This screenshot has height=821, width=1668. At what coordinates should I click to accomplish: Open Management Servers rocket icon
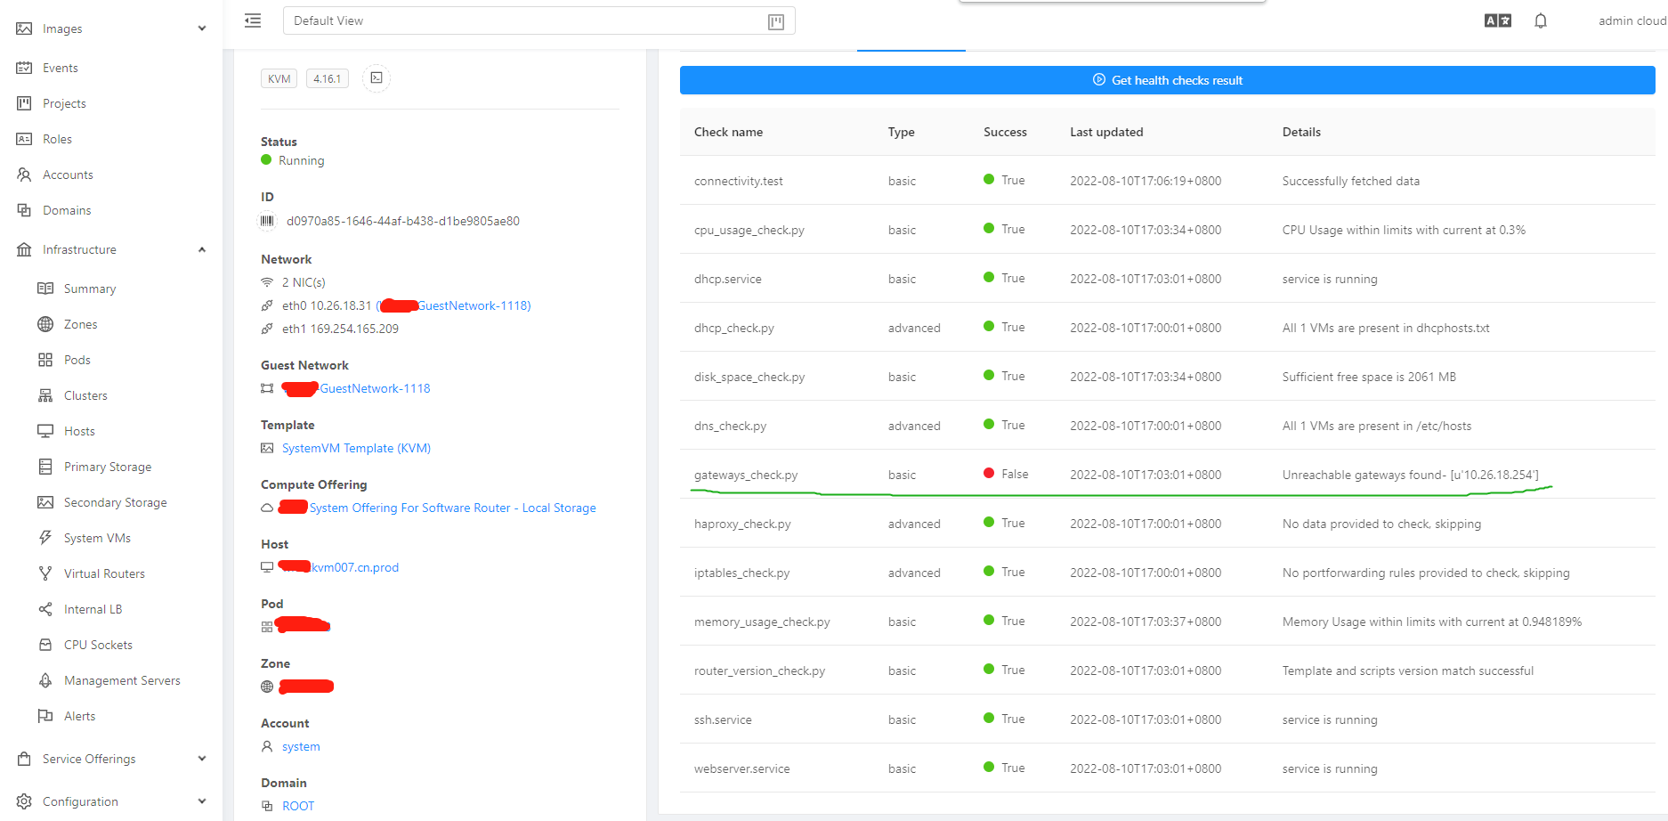click(45, 680)
